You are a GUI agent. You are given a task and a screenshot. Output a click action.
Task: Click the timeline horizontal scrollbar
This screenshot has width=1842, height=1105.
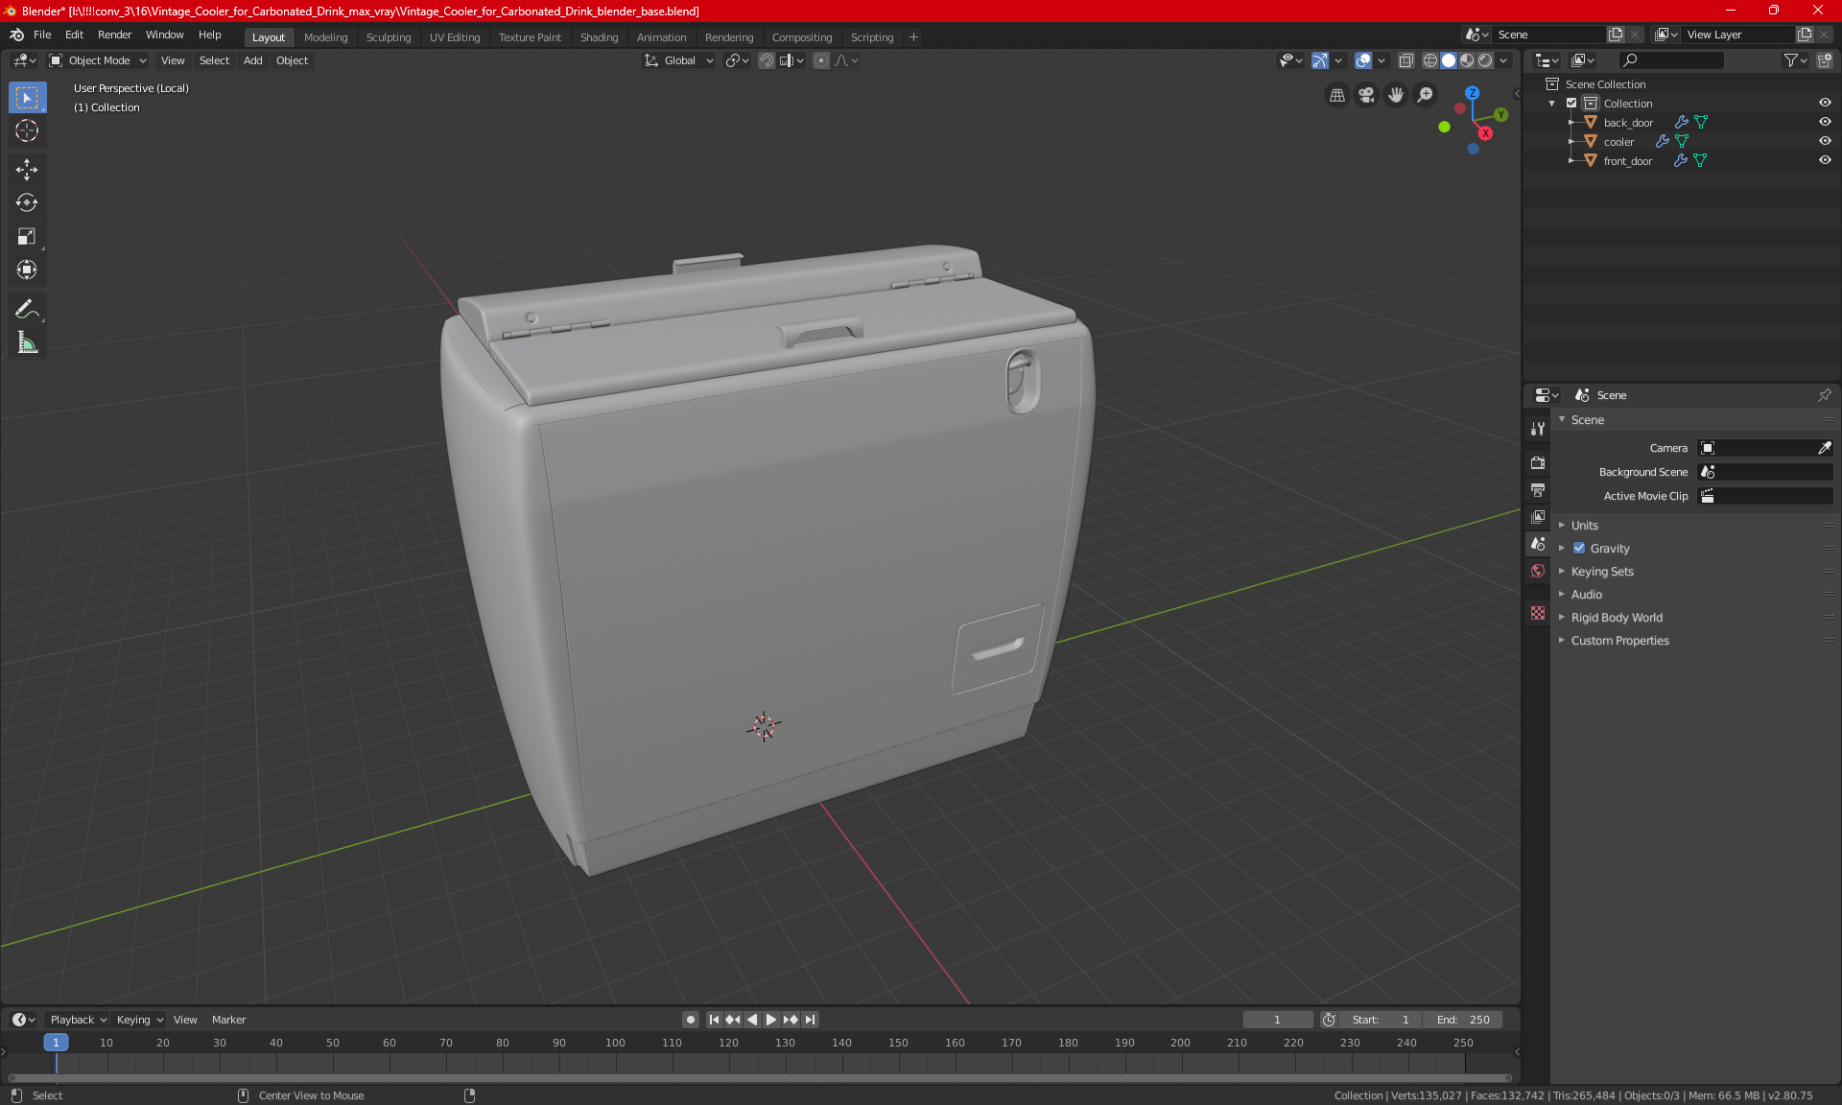pos(760,1078)
